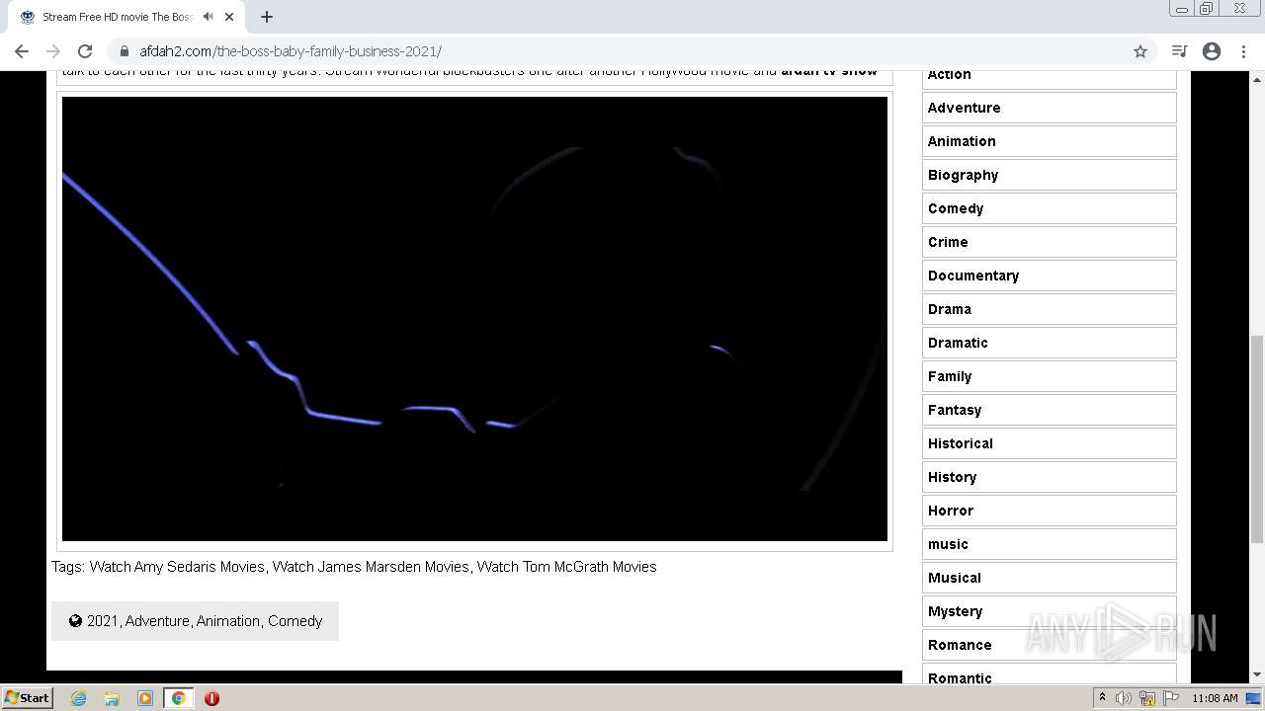1265x711 pixels.
Task: Open the Comedy genre in sidebar
Action: click(1050, 208)
